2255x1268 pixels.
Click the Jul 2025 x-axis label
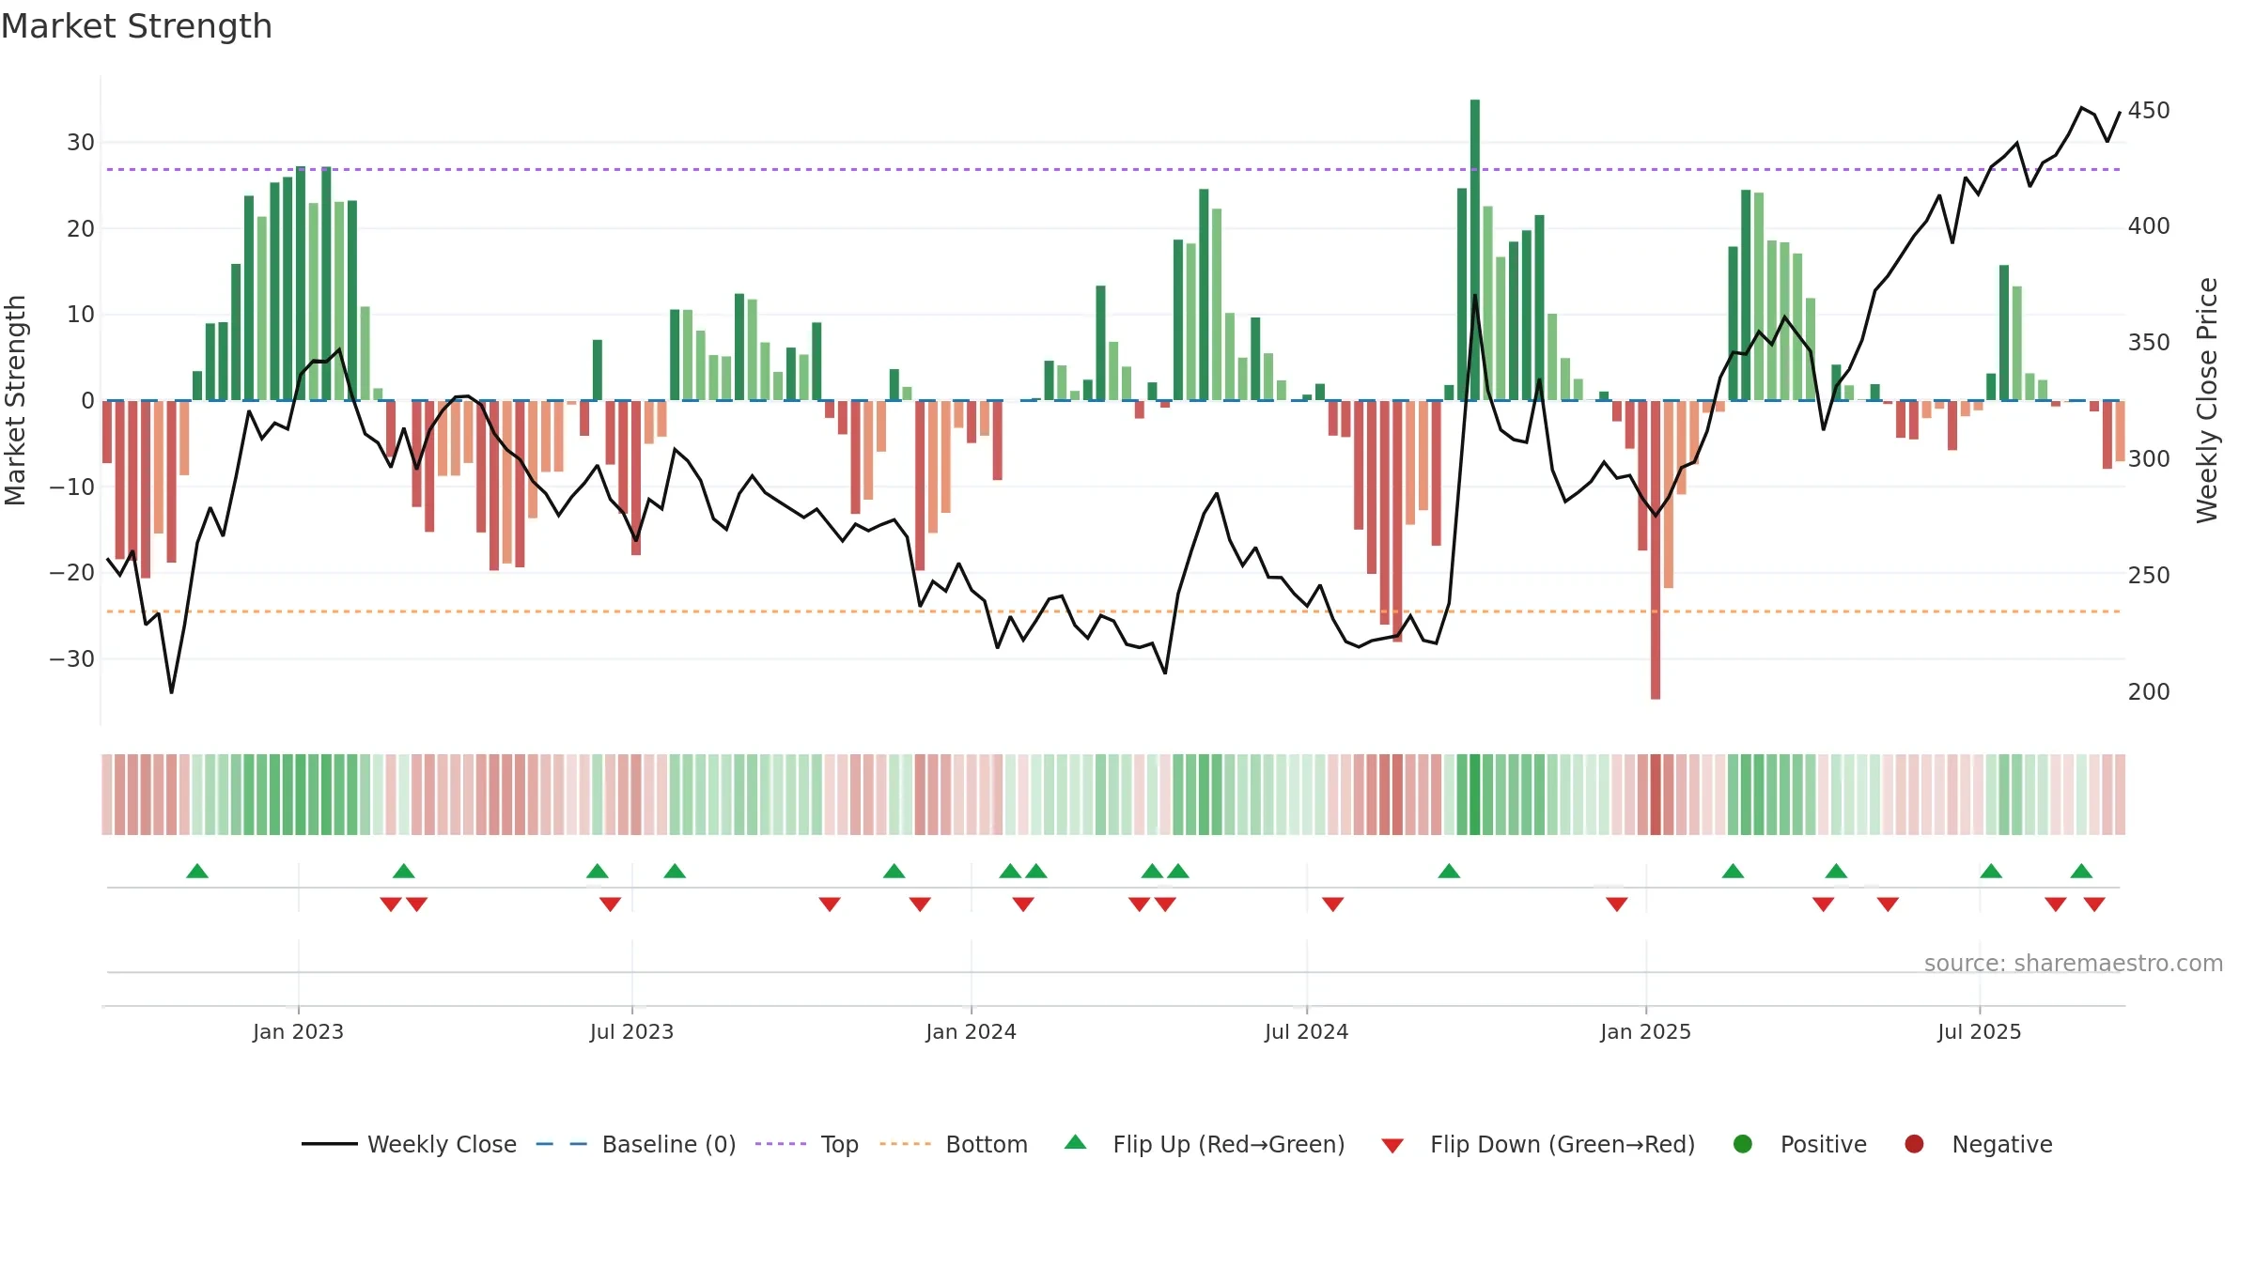pyautogui.click(x=1979, y=1031)
